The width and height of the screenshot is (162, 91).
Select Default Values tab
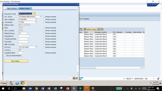pyautogui.click(x=25, y=9)
